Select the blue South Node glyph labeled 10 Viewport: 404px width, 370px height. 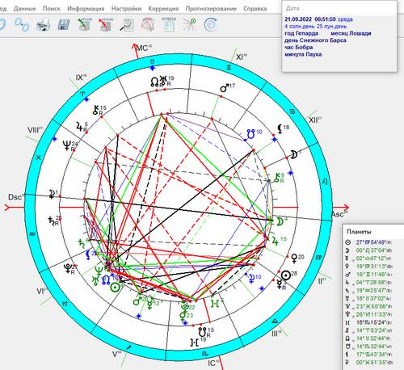[251, 134]
